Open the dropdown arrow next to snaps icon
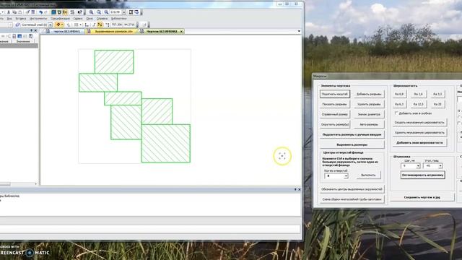 click(x=62, y=25)
